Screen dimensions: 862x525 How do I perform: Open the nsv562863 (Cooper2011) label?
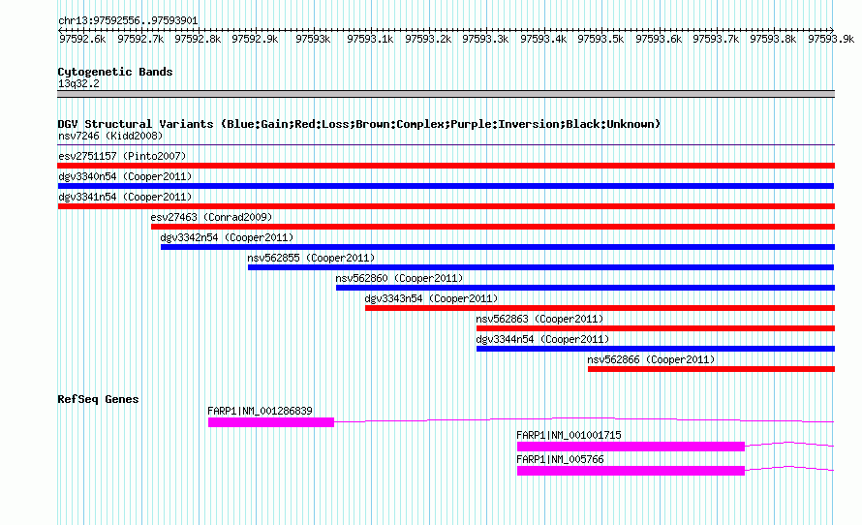point(539,319)
